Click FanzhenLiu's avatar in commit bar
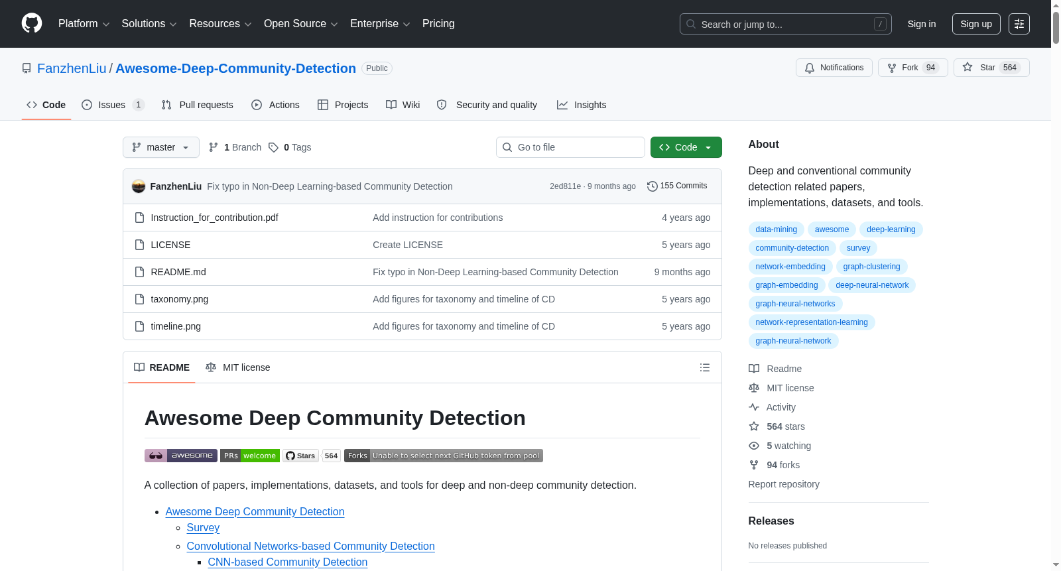 pos(139,186)
